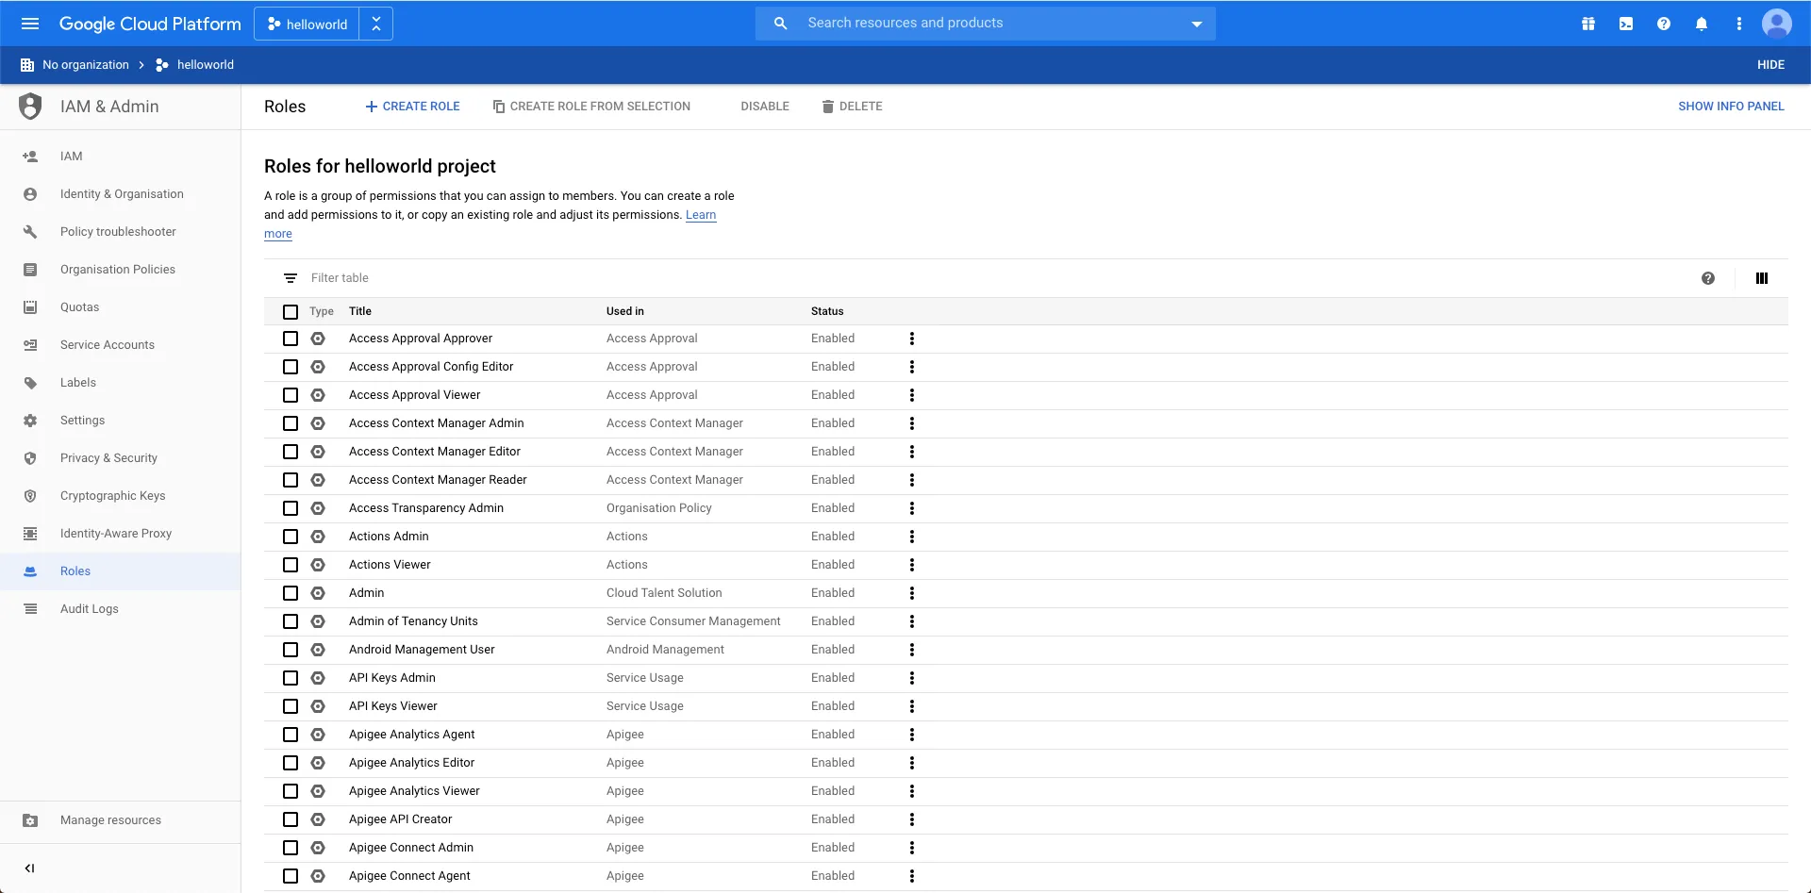Open the notifications bell
Image resolution: width=1811 pixels, height=893 pixels.
[1702, 24]
